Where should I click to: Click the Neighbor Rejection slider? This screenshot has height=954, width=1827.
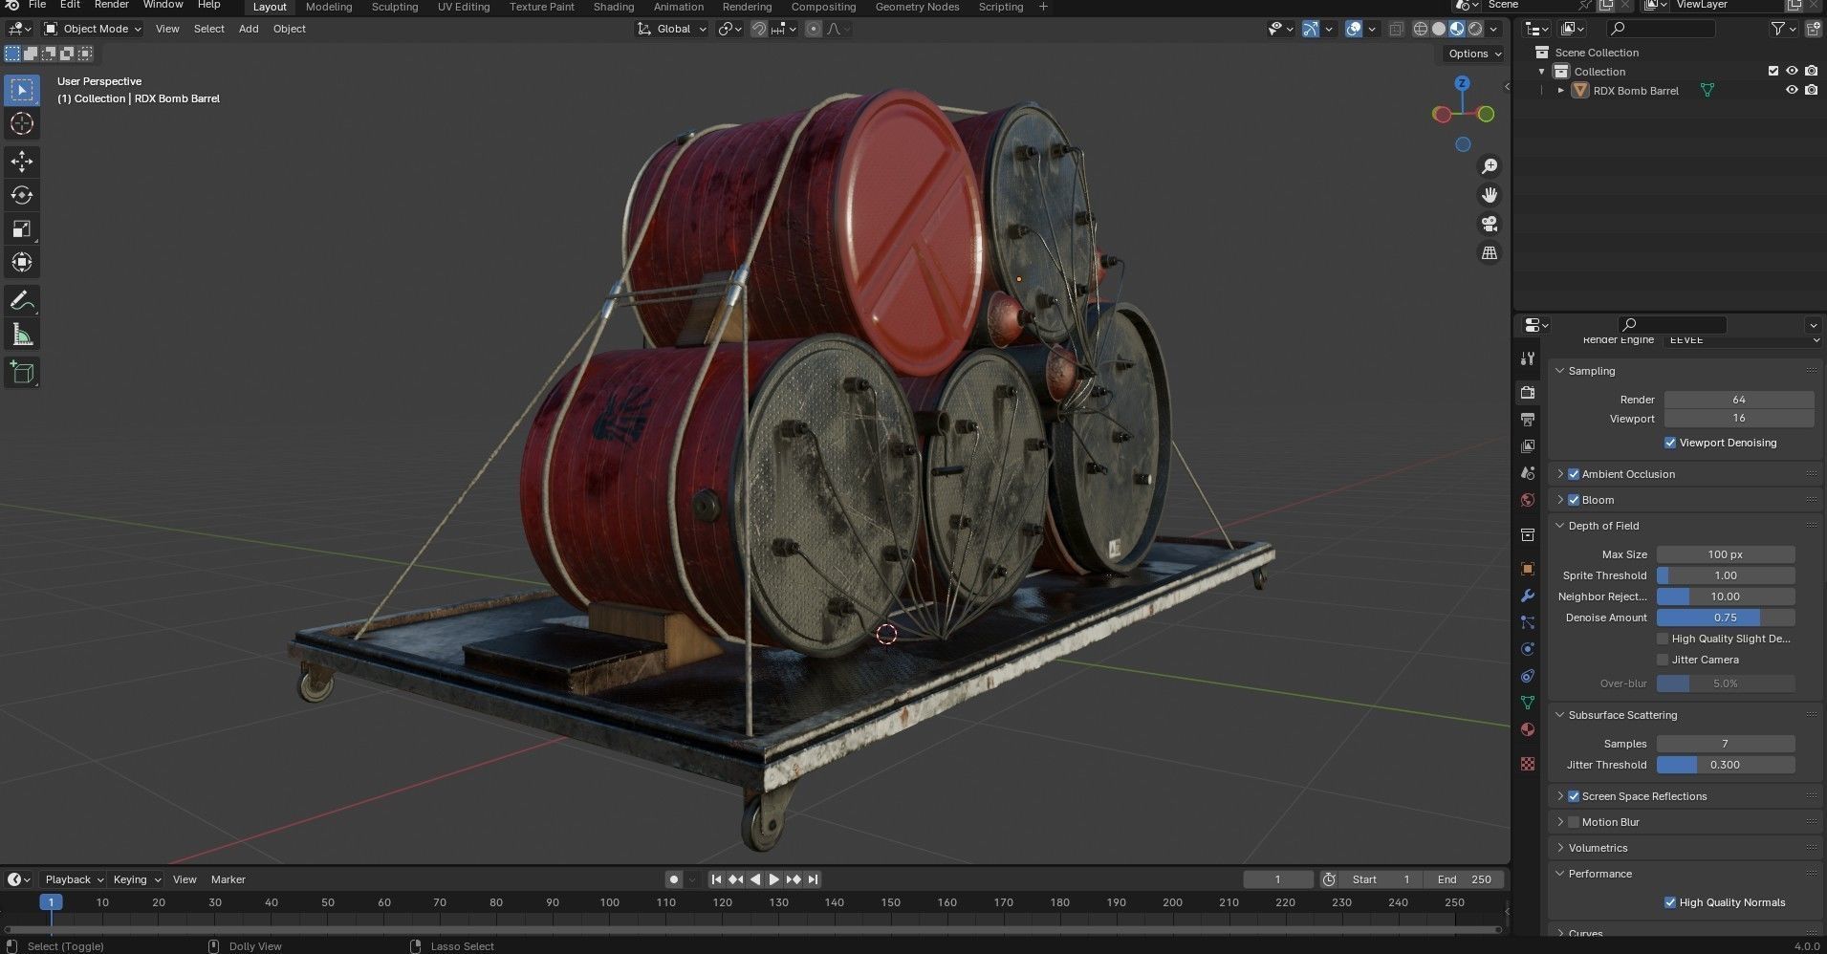pyautogui.click(x=1726, y=596)
